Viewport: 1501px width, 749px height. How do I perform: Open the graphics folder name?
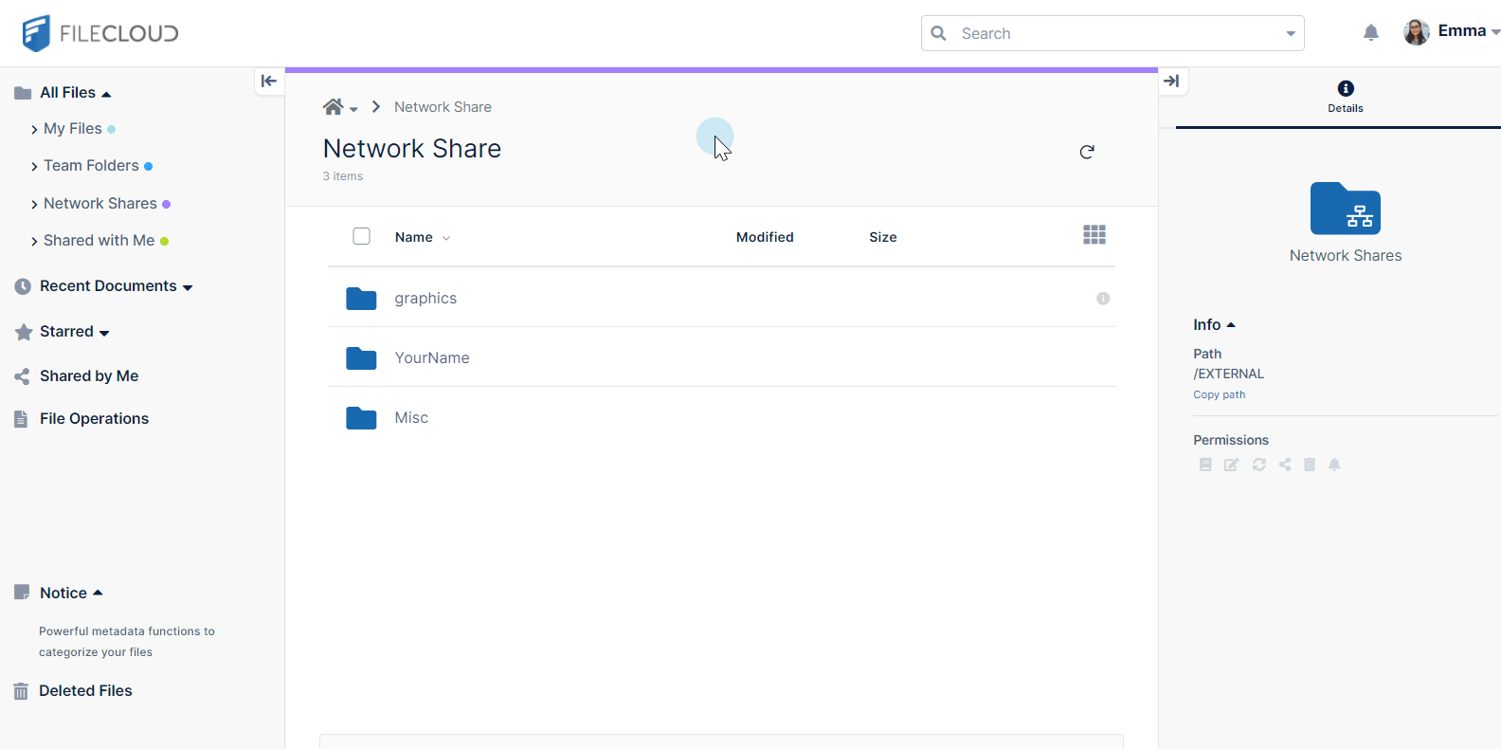425,299
